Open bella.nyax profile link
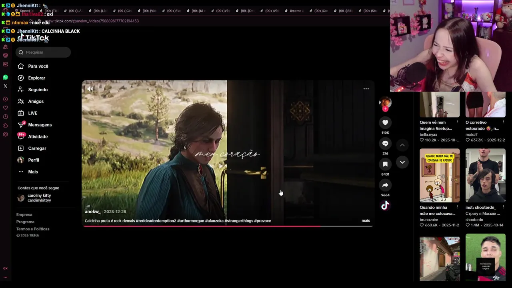 click(x=428, y=135)
